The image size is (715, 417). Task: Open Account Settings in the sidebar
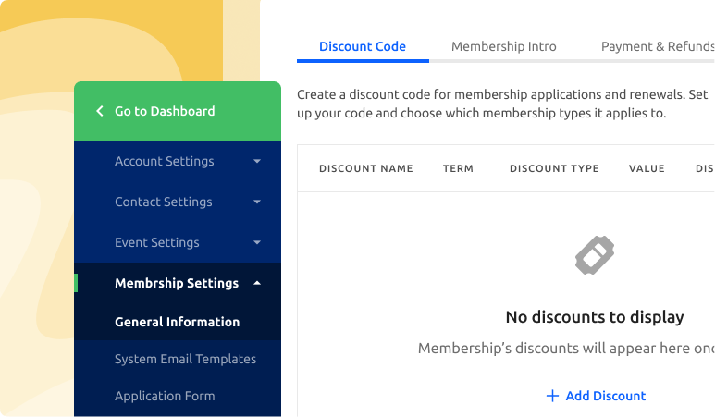tap(164, 161)
